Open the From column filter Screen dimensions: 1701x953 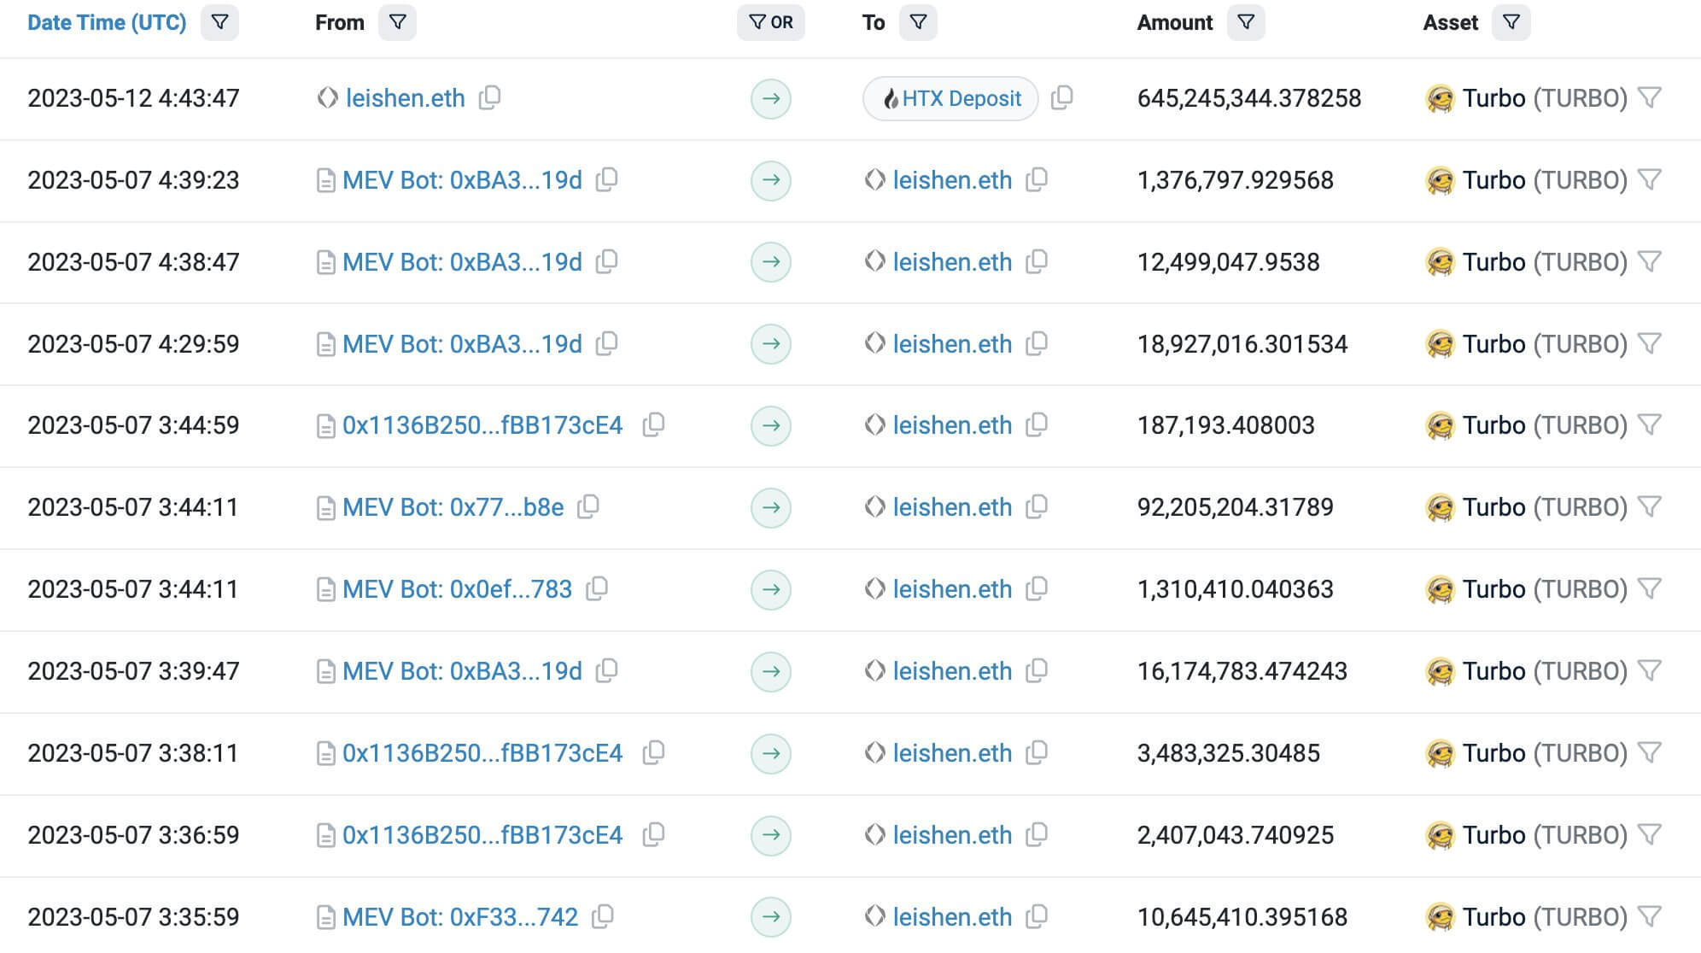tap(397, 23)
